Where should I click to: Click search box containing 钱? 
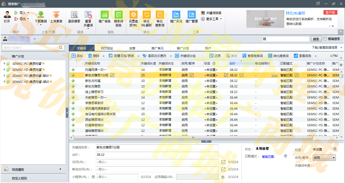point(286,39)
